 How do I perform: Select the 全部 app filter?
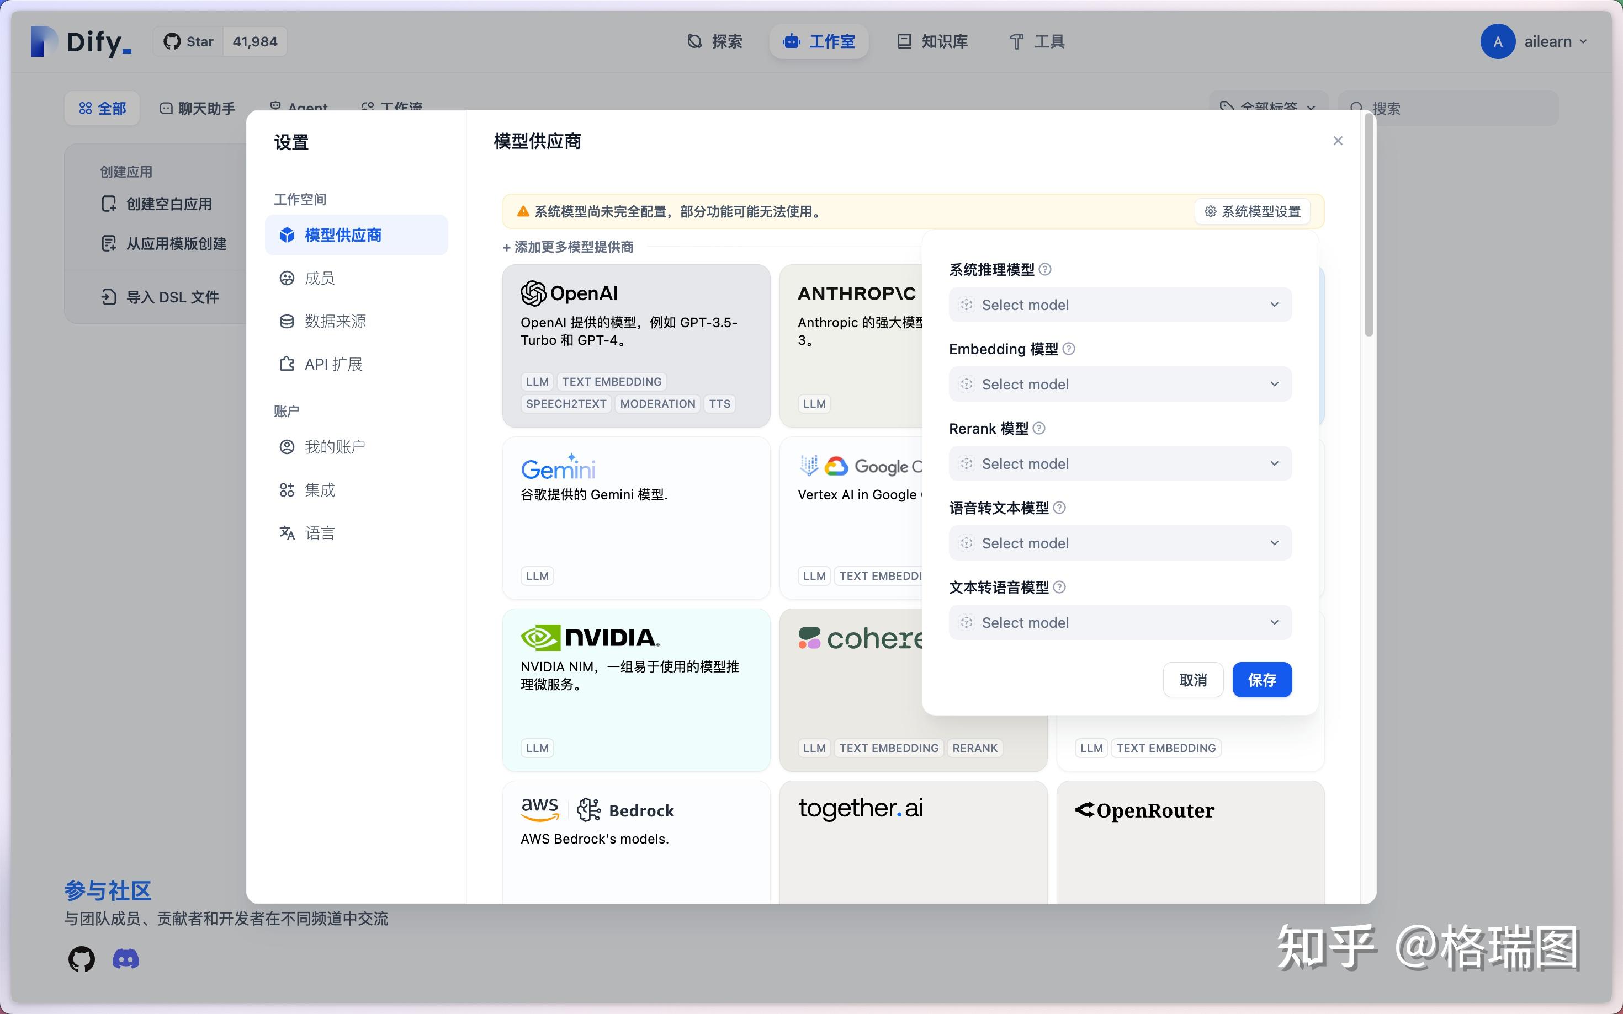[x=102, y=108]
